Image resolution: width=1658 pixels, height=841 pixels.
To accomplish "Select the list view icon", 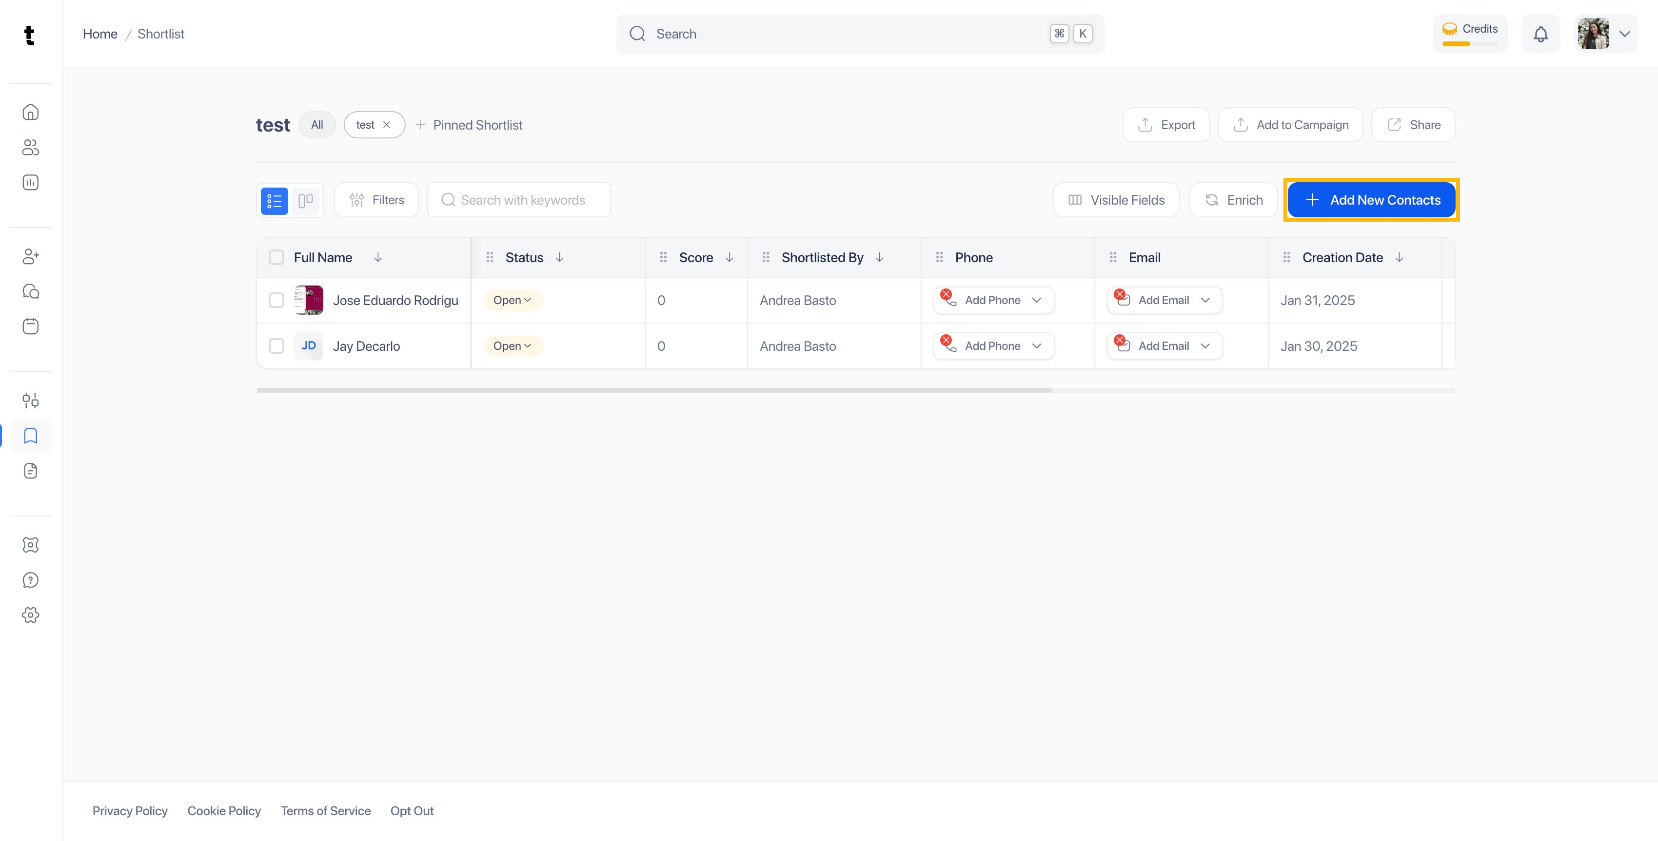I will click(x=274, y=201).
